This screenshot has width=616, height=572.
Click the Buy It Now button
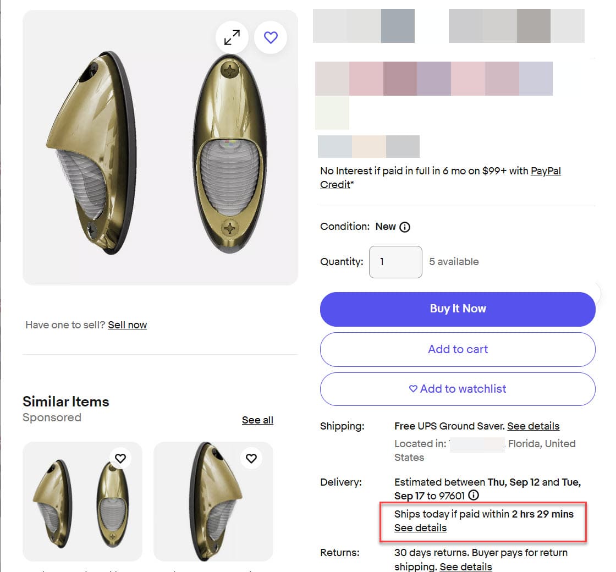pos(458,309)
